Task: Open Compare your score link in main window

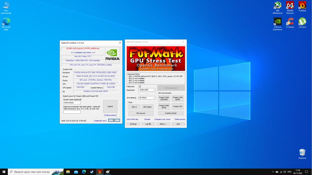Action: [x=162, y=119]
